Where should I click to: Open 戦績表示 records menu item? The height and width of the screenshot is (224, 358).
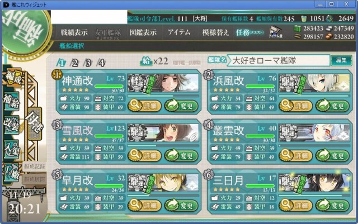(x=74, y=32)
